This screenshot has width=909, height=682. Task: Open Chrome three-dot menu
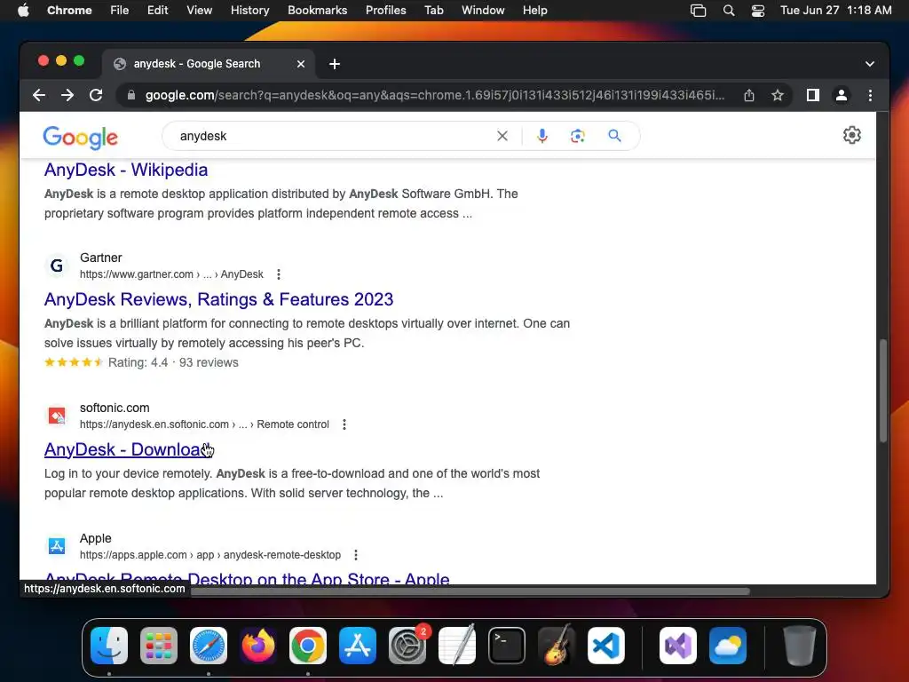tap(870, 95)
